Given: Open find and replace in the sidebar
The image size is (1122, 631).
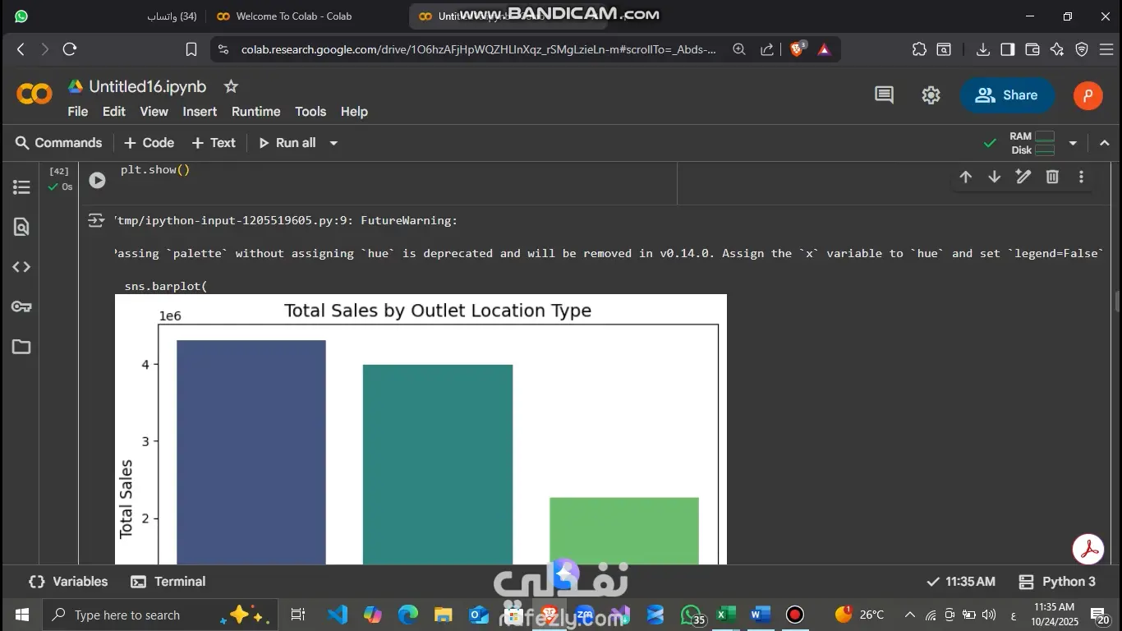Looking at the screenshot, I should point(21,227).
